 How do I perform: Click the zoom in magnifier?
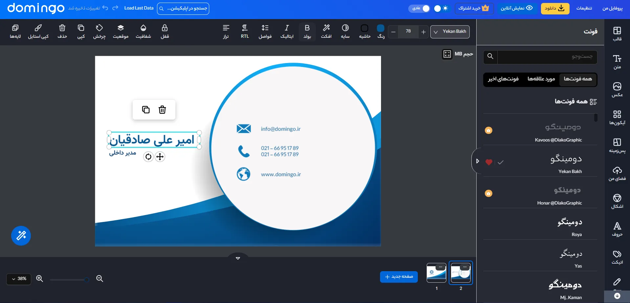[40, 279]
